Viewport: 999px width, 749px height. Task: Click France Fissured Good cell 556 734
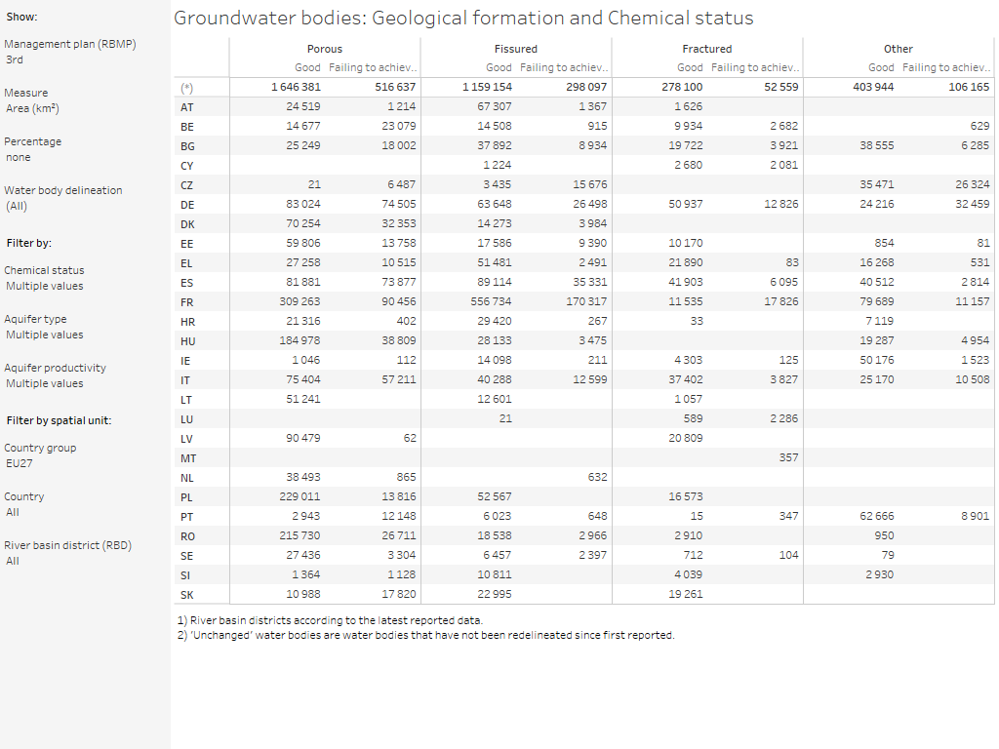pos(491,302)
